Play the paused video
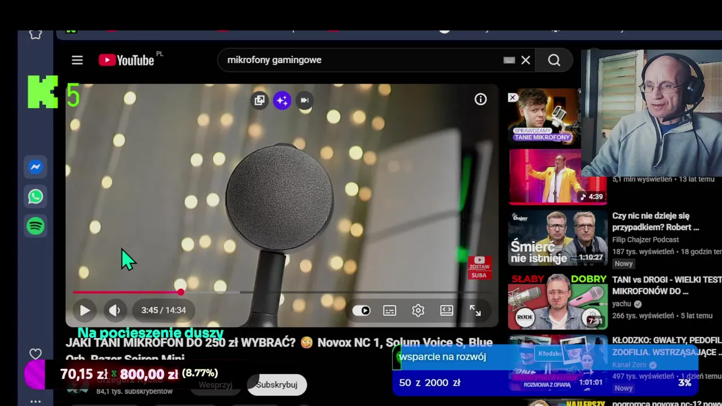 click(85, 310)
